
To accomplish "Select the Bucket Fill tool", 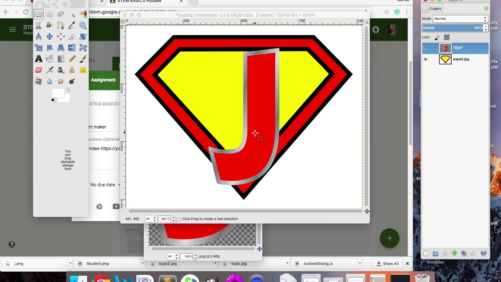I will 49,59.
